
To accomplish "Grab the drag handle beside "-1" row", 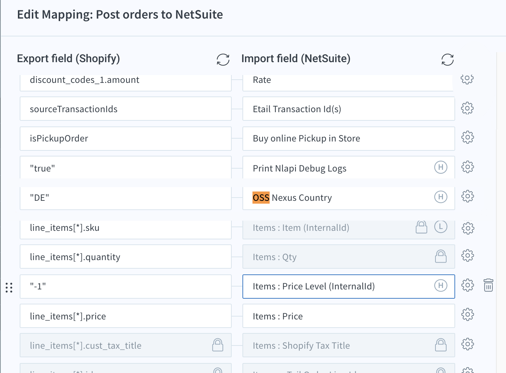I will pyautogui.click(x=9, y=288).
